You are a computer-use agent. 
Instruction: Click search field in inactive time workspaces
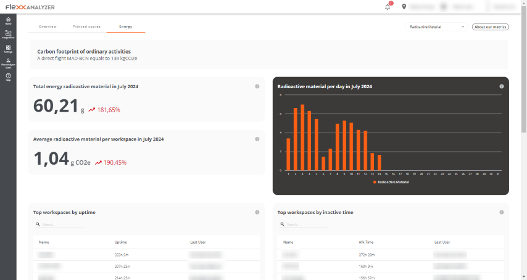click(304, 224)
